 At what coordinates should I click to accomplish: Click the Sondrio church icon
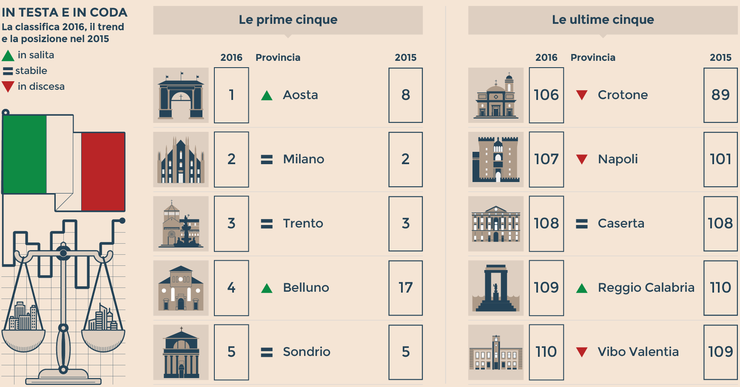point(181,352)
